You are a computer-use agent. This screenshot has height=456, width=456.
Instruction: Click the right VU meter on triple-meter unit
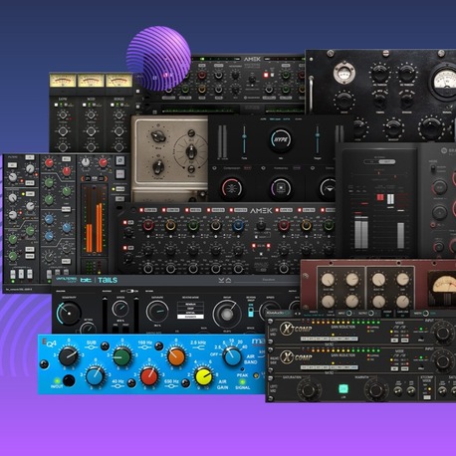pos(119,81)
